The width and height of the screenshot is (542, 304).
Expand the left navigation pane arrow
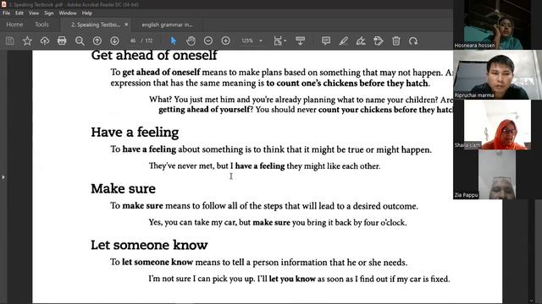[x=3, y=177]
